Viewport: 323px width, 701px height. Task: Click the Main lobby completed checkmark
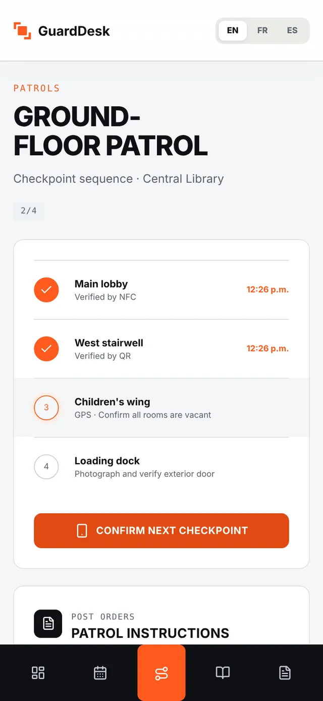coord(46,290)
